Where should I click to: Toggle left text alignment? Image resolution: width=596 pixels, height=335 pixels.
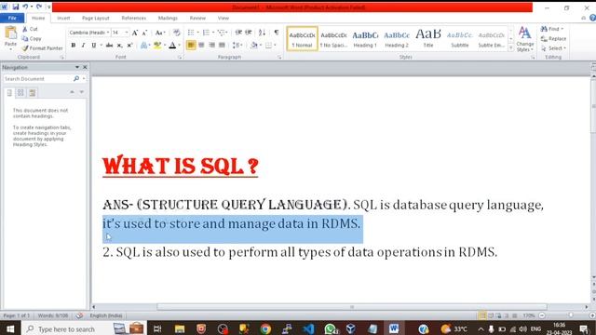point(191,46)
